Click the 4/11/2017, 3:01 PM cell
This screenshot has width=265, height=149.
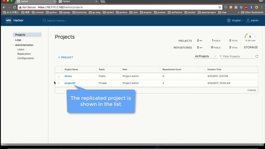[217, 76]
